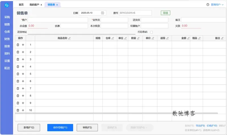The height and width of the screenshot is (135, 227).
Task: Focus the 优惠 input field
Action: coord(74,26)
